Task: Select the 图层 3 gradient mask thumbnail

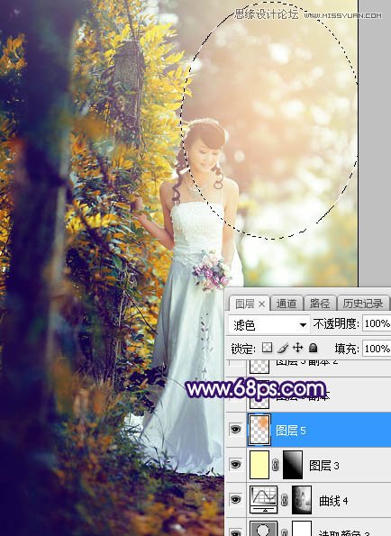Action: [293, 465]
